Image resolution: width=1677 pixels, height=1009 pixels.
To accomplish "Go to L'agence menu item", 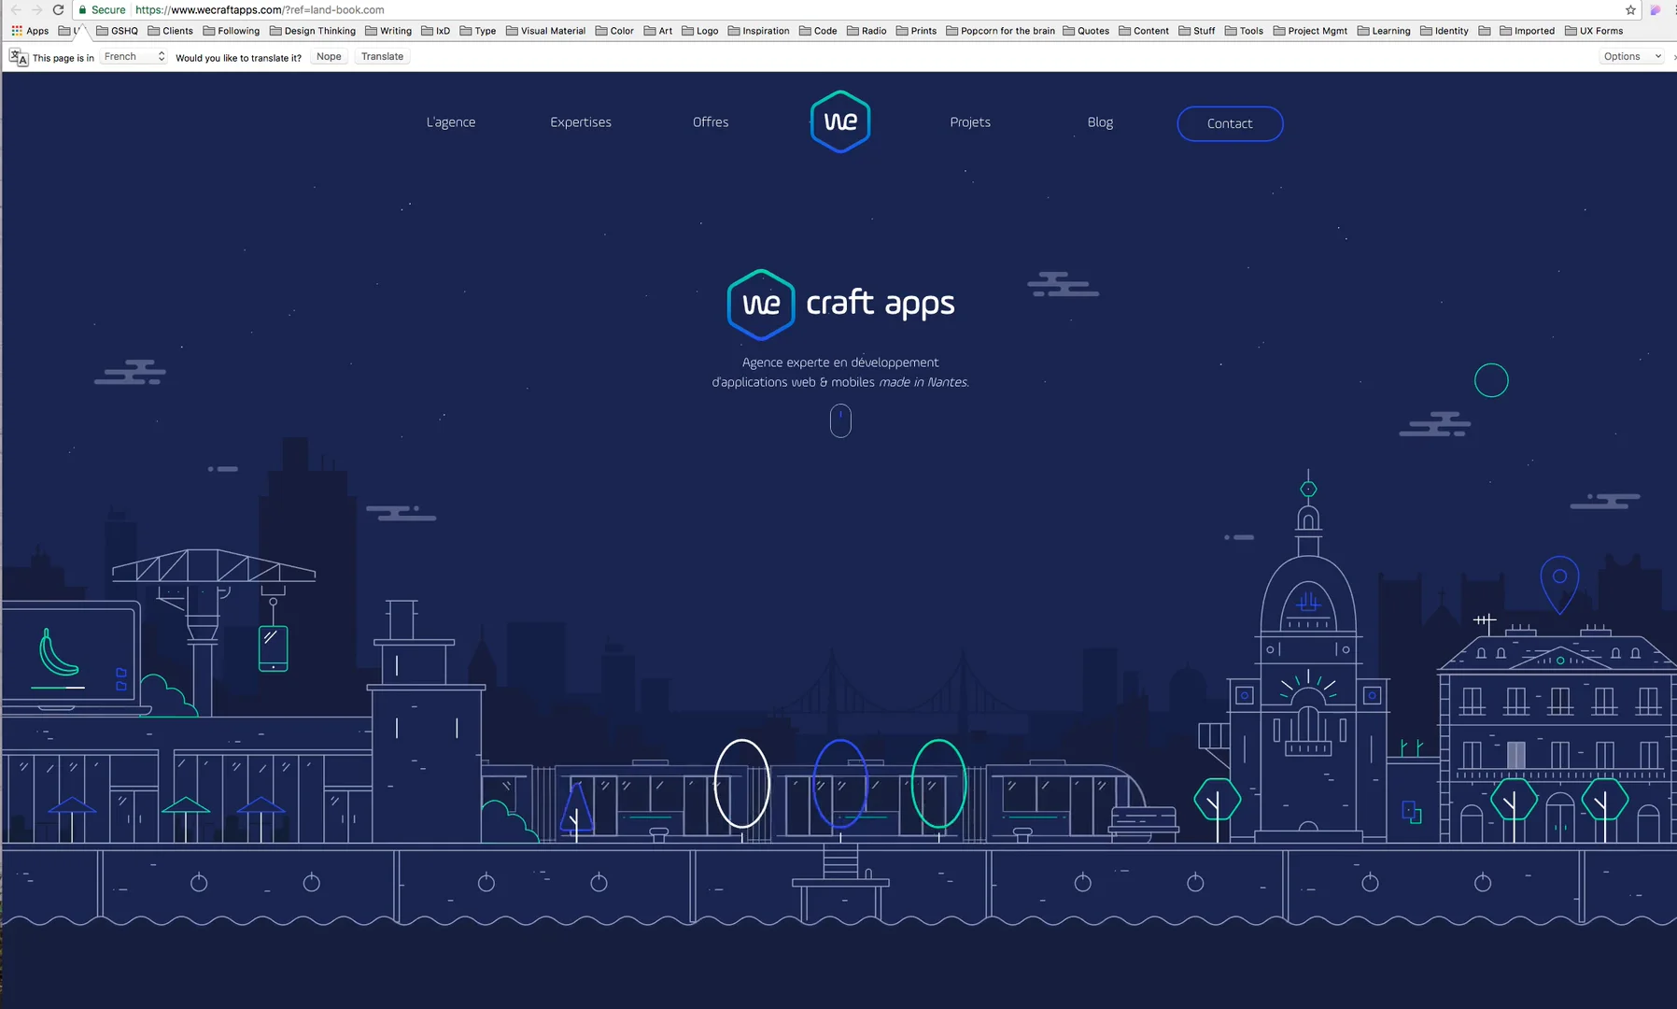I will click(451, 122).
